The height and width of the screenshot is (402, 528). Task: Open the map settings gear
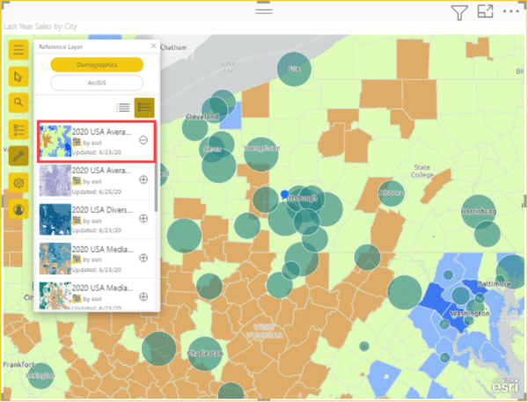click(x=18, y=184)
